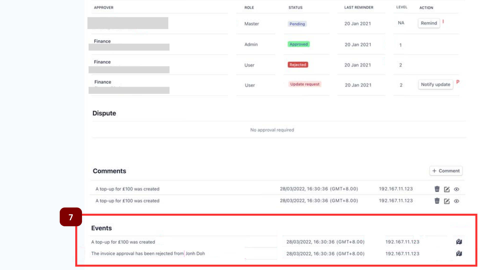
Task: Click the LEVEL column header
Action: coord(401,7)
